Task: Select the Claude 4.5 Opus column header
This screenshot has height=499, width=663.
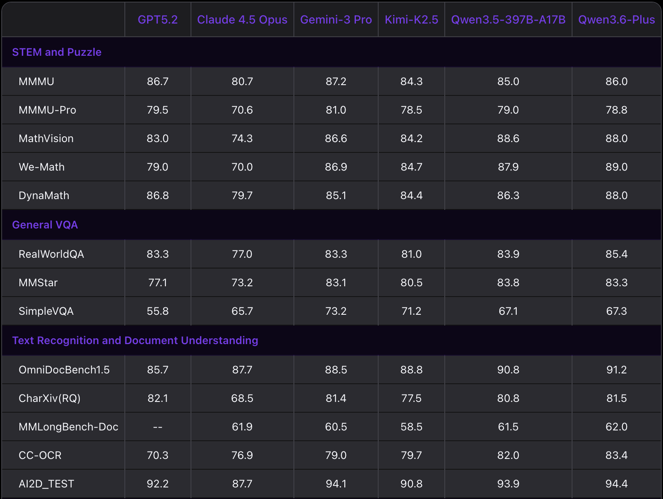Action: [242, 20]
